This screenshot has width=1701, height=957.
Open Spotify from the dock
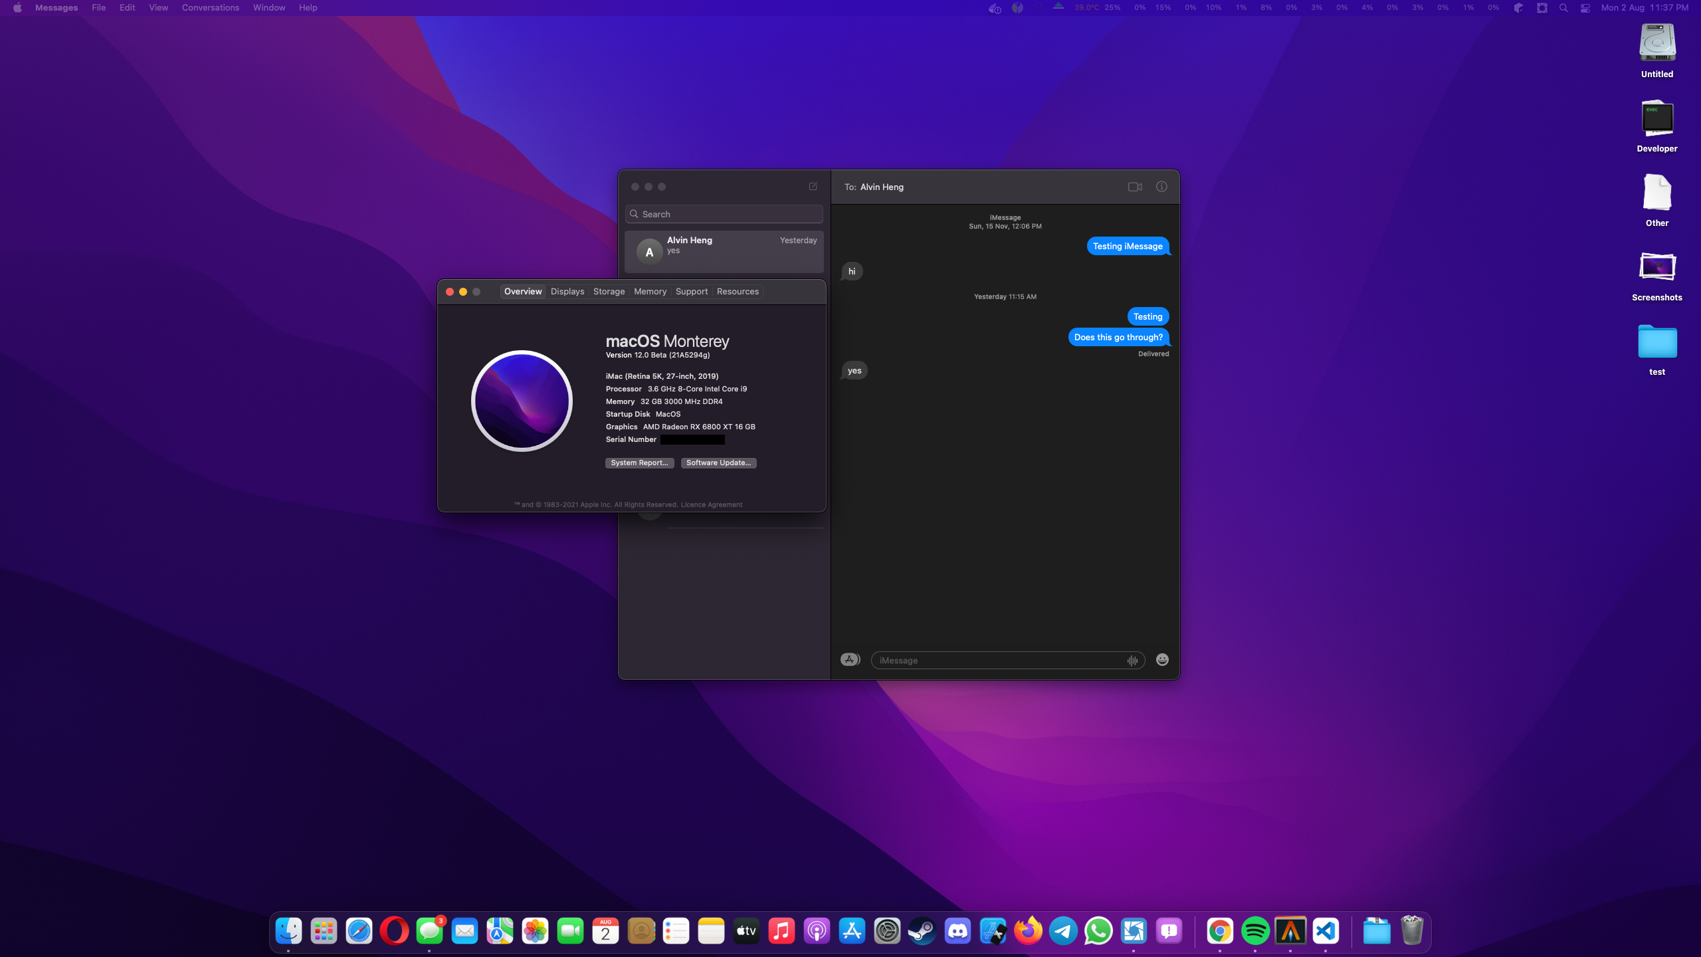(x=1254, y=931)
